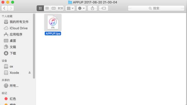187x105 pixels.
Task: Minimize the Finder window with the yellow button
Action: pos(8,2)
